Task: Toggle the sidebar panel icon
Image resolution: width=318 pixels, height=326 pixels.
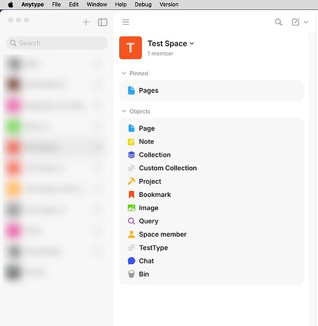Action: tap(102, 22)
